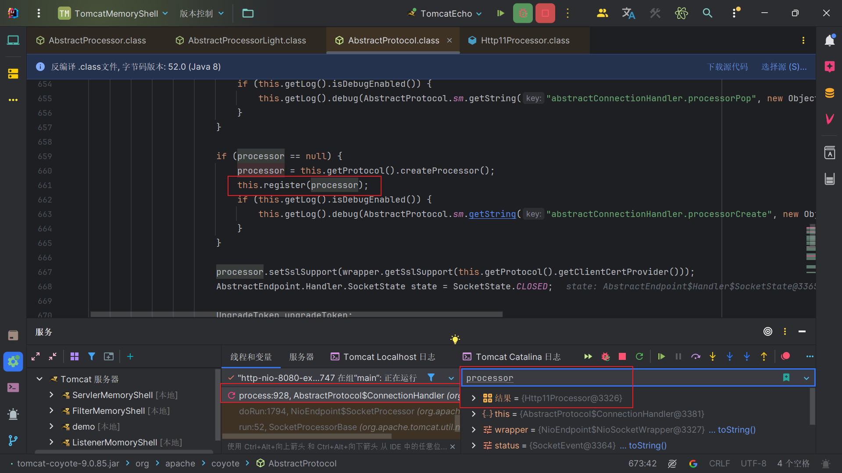Screen dimensions: 842x473
Task: Switch to AbstractProcessorLight.class tab
Action: pyautogui.click(x=241, y=40)
